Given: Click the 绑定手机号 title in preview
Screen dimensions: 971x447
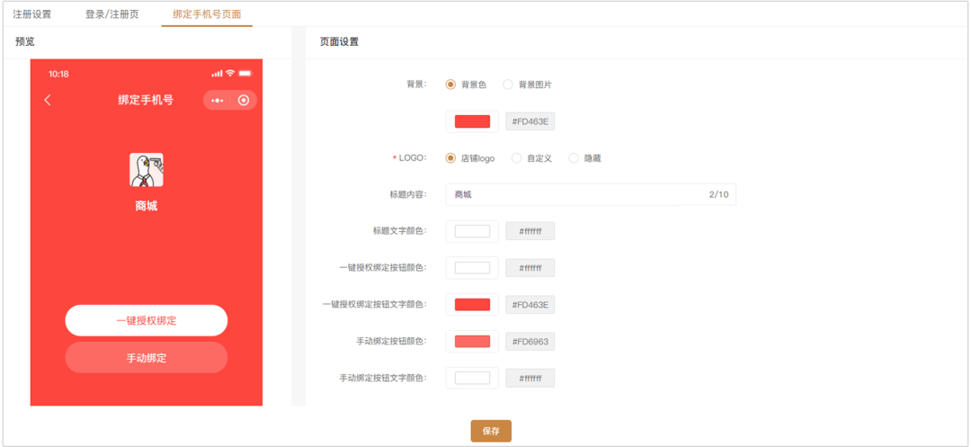Looking at the screenshot, I should point(147,101).
